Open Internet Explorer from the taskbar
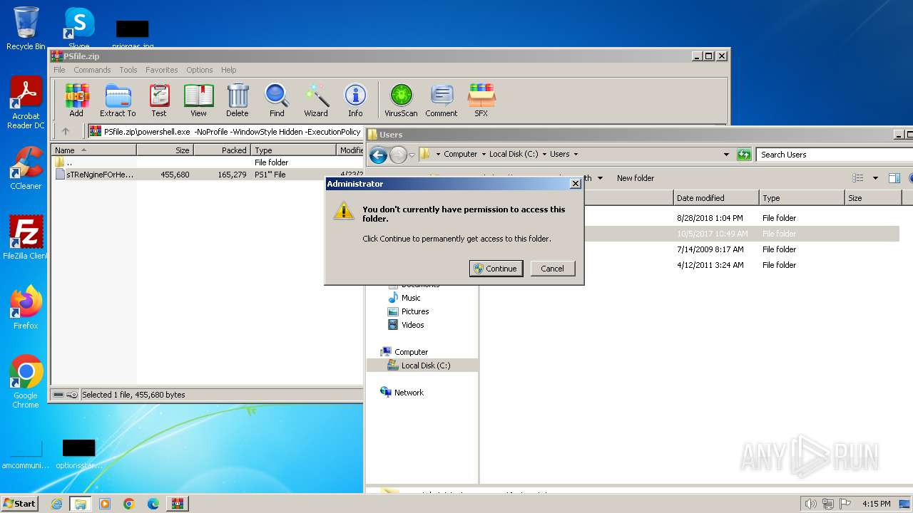Viewport: 913px width, 513px height. 56,504
